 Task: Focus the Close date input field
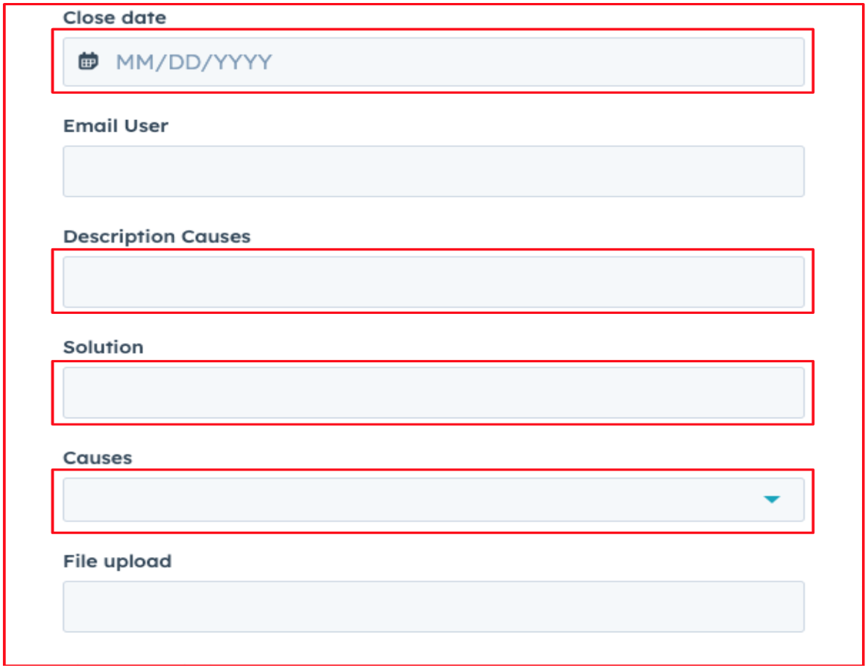tap(447, 62)
